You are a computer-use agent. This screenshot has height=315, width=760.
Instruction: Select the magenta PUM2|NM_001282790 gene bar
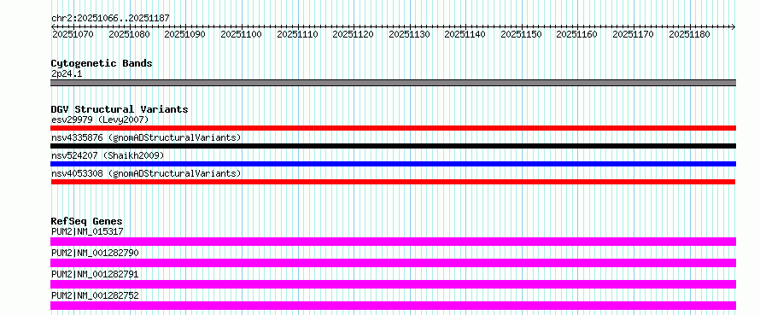pos(393,263)
